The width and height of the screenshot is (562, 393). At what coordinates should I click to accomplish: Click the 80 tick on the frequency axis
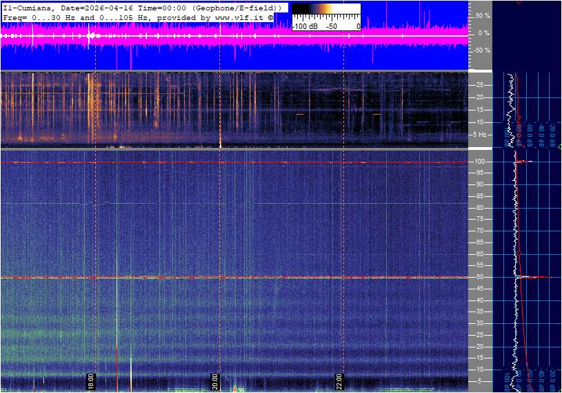(x=479, y=208)
